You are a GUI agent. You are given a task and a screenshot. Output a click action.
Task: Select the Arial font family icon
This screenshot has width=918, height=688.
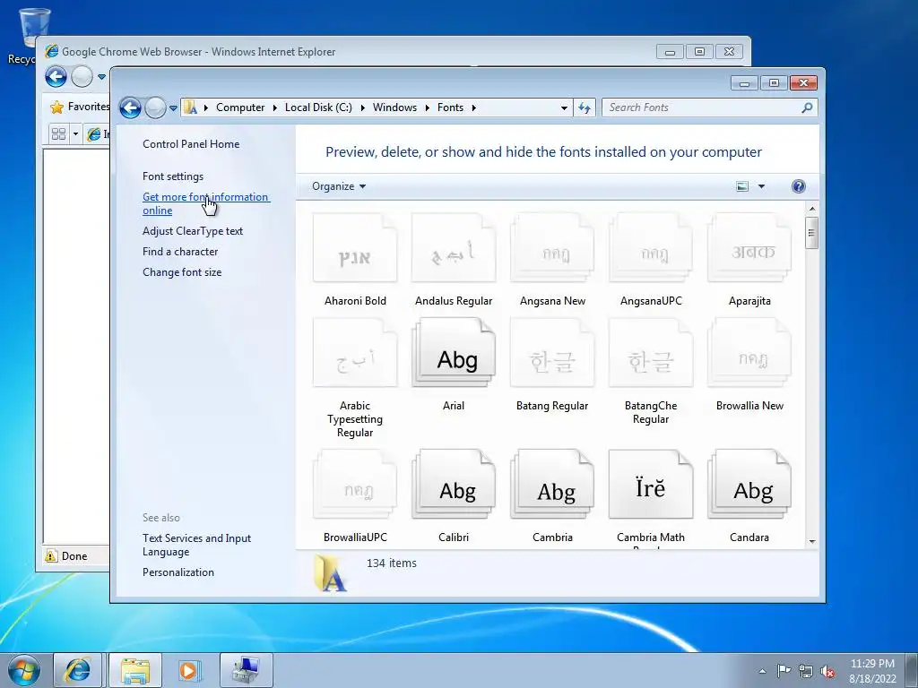tap(454, 353)
